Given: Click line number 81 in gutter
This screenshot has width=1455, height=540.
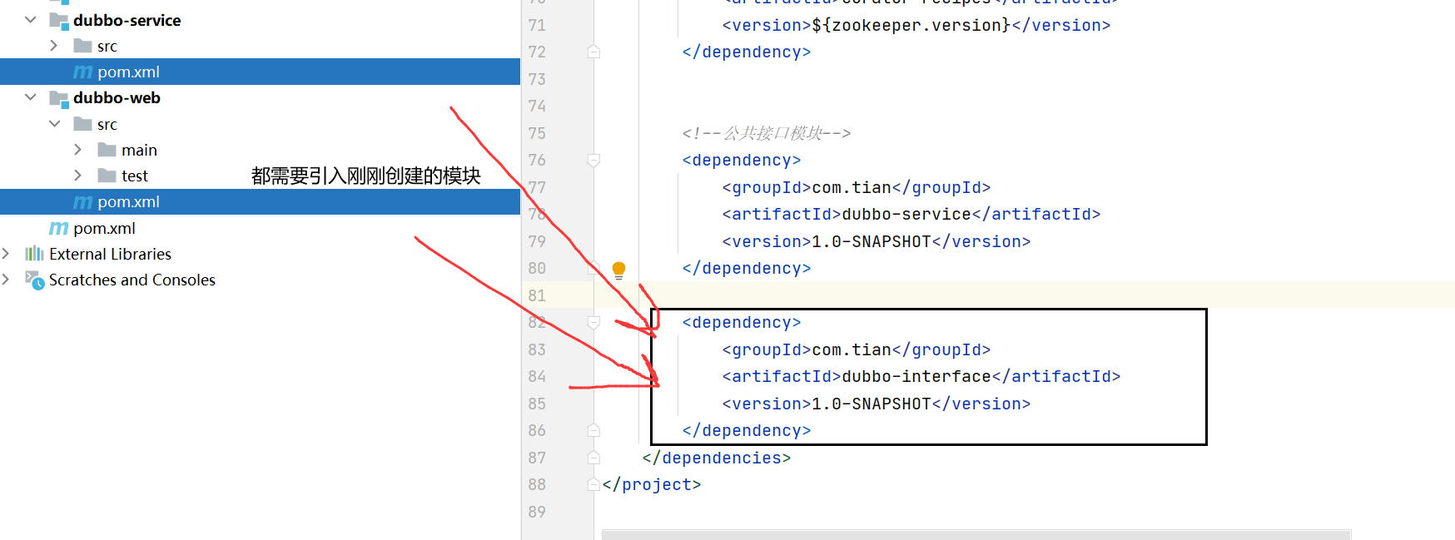Looking at the screenshot, I should 537,295.
